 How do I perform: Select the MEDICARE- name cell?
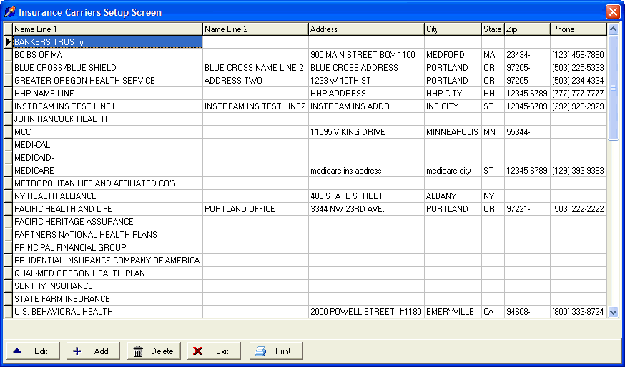pyautogui.click(x=107, y=171)
